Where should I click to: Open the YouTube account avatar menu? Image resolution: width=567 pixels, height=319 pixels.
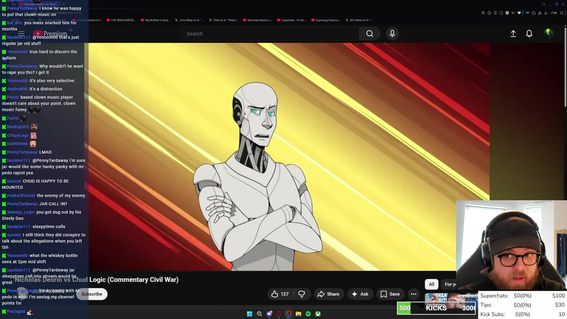tap(548, 33)
